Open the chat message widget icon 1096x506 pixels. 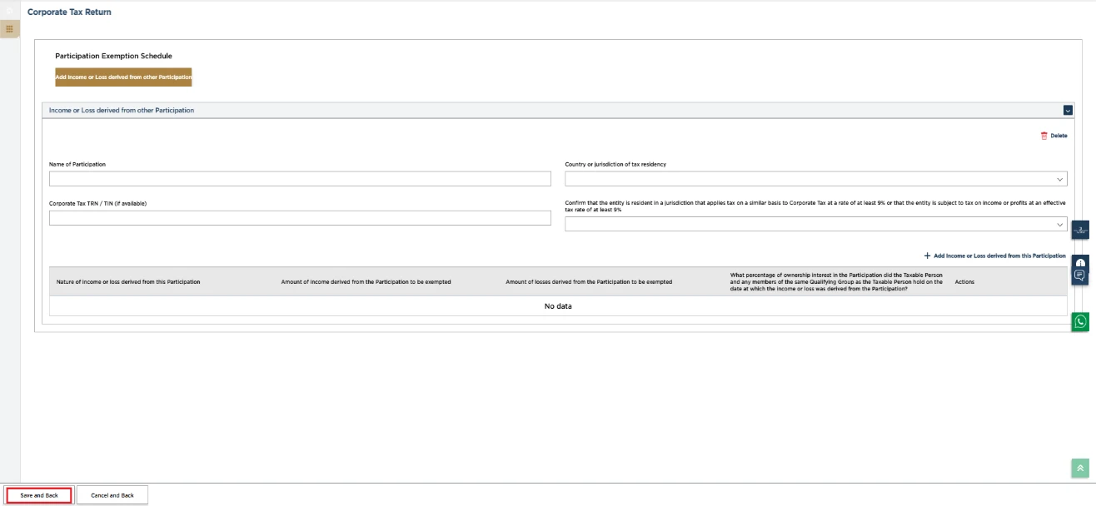tap(1080, 275)
